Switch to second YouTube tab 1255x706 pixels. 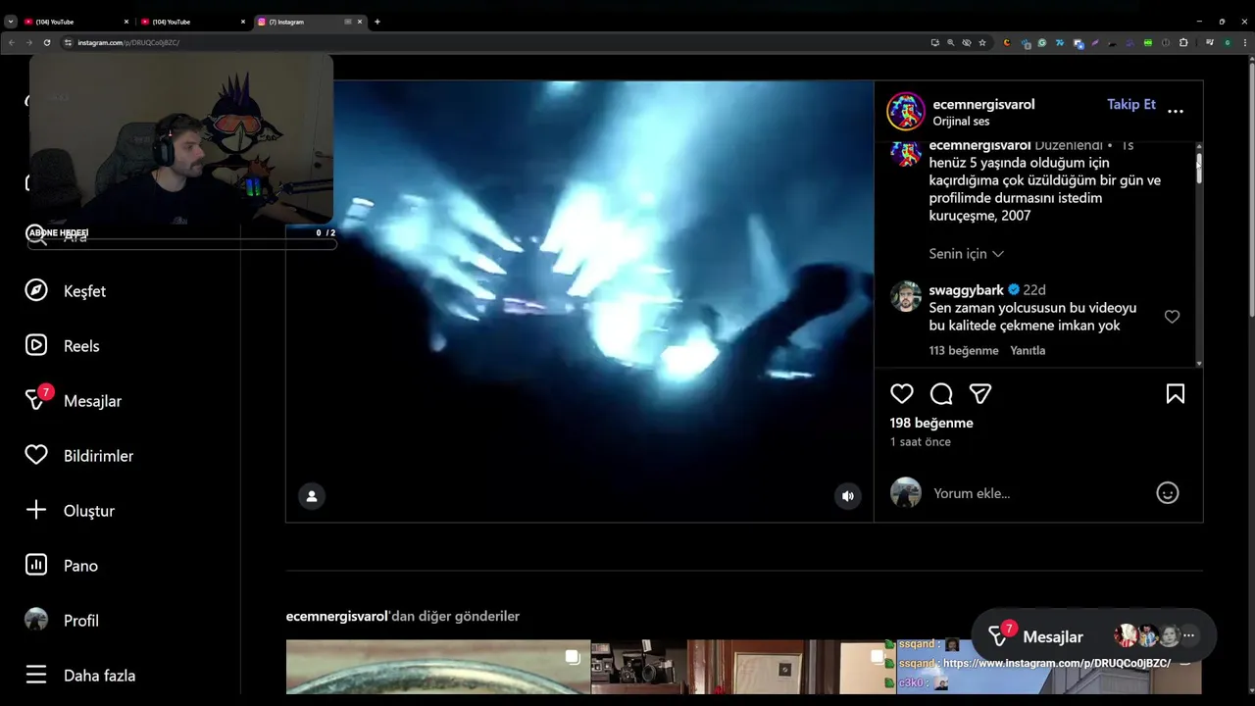(193, 22)
